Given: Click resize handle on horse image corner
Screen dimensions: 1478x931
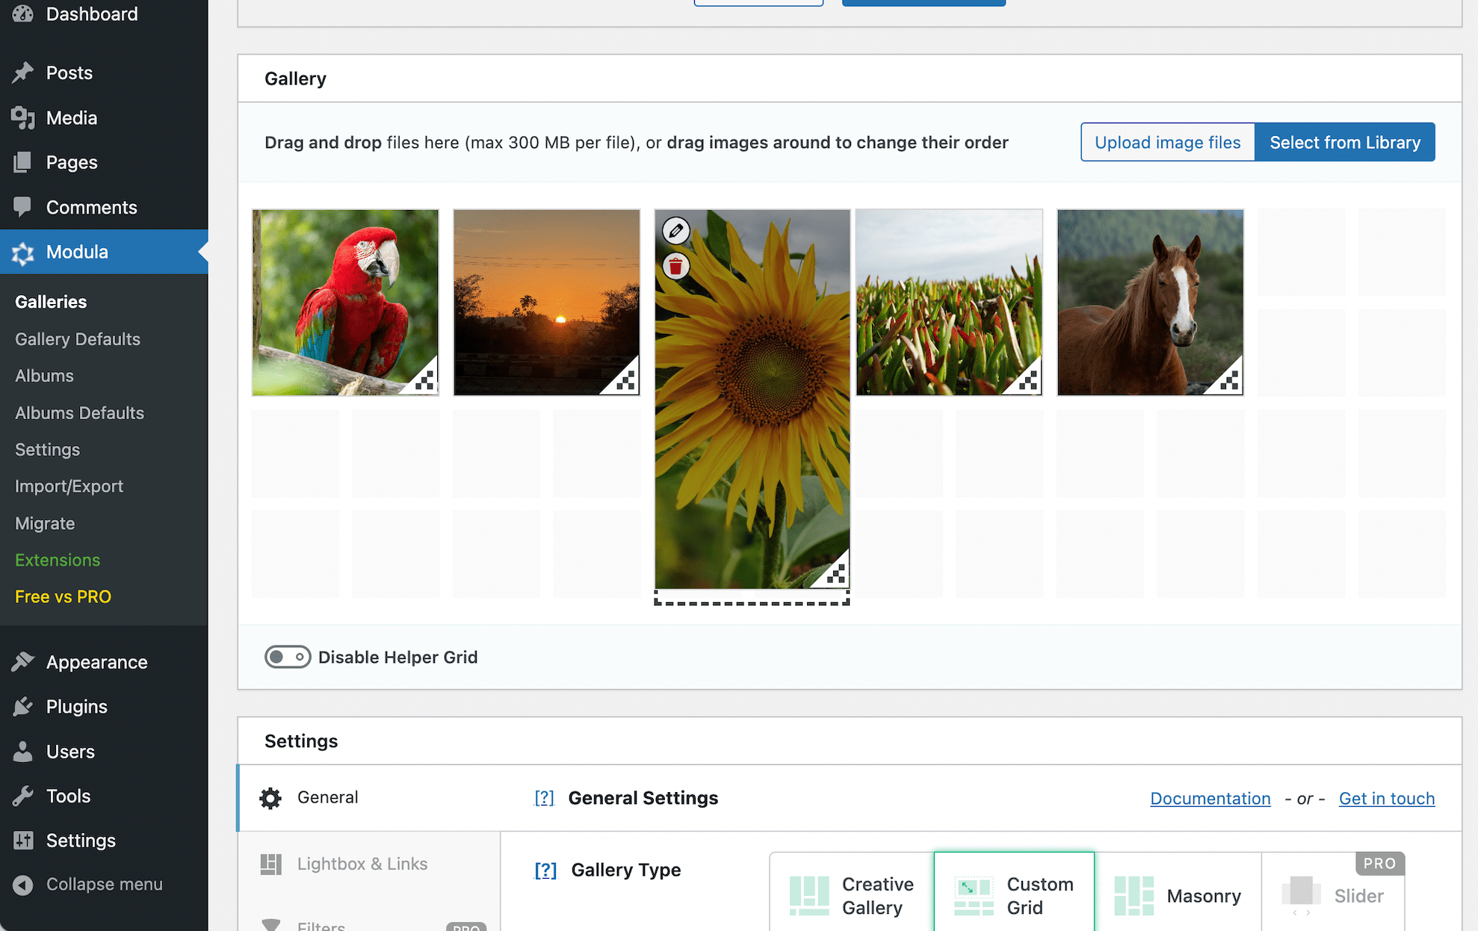Looking at the screenshot, I should click(x=1229, y=381).
